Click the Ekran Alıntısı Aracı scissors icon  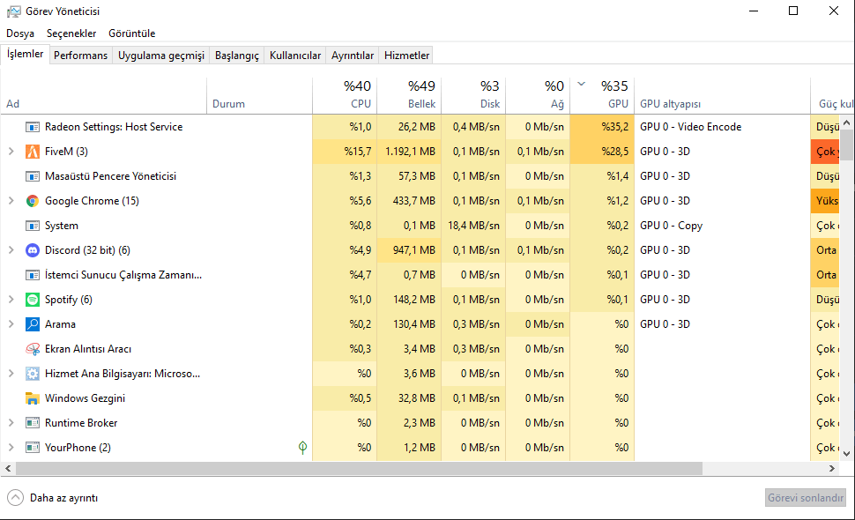tap(33, 349)
